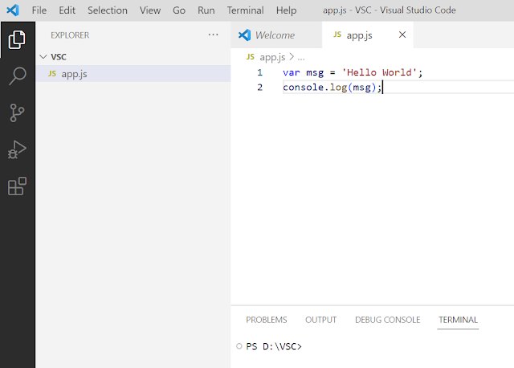Click the PS D:\VSC> terminal prompt
The width and height of the screenshot is (514, 368).
tap(274, 346)
